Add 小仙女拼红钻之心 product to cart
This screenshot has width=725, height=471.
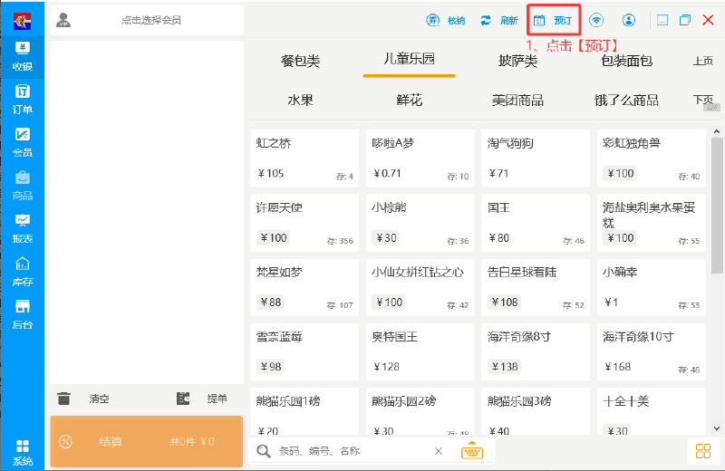pyautogui.click(x=420, y=287)
